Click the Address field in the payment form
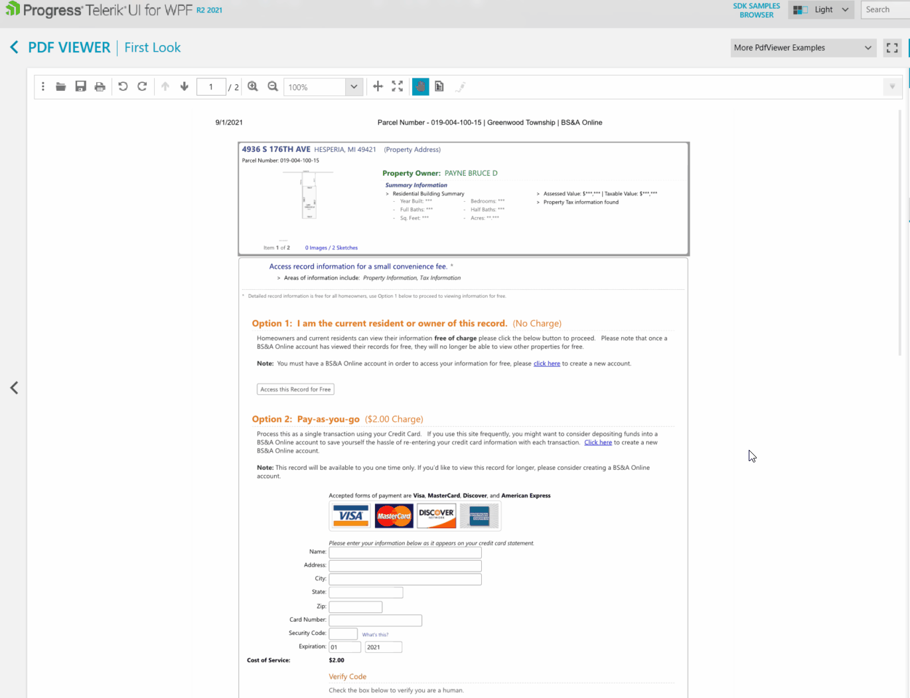 405,566
